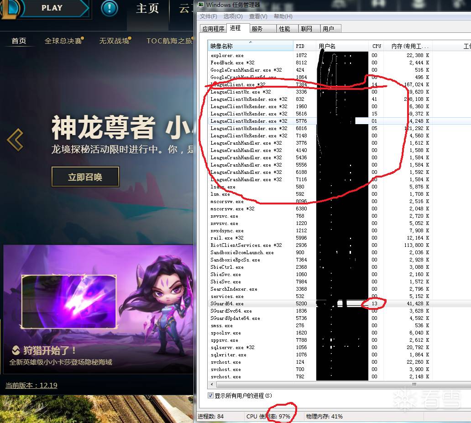Switch to the 应用程序 tab
Image resolution: width=471 pixels, height=423 pixels.
click(213, 29)
